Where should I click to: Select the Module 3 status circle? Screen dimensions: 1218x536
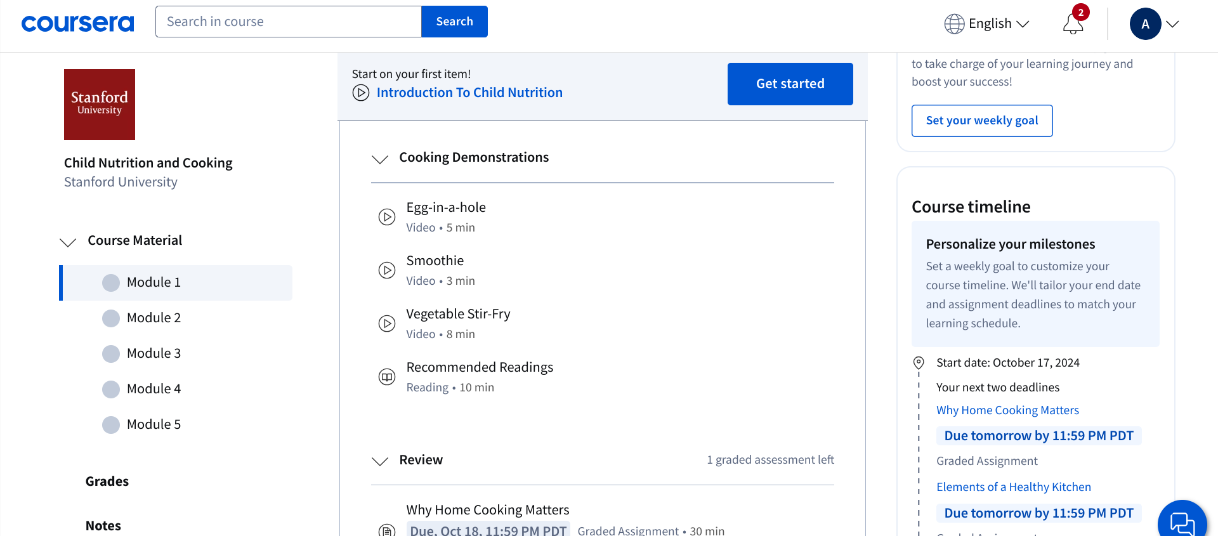pyautogui.click(x=111, y=353)
